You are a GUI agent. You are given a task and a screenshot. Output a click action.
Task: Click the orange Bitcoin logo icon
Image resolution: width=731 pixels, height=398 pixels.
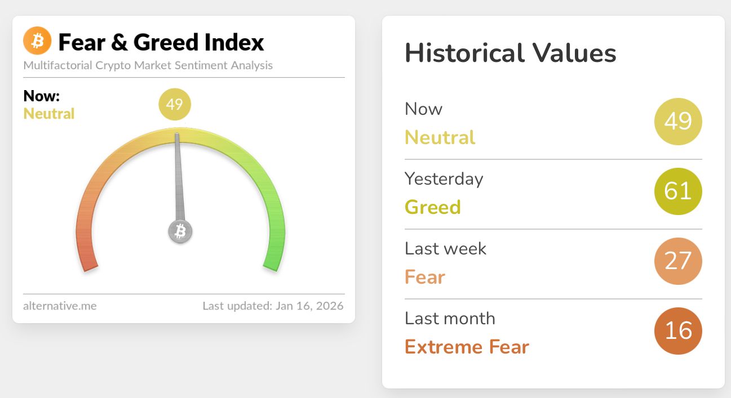37,41
